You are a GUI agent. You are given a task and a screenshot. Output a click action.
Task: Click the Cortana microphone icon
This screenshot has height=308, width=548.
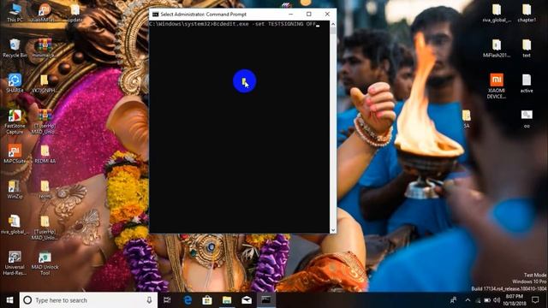(x=149, y=300)
